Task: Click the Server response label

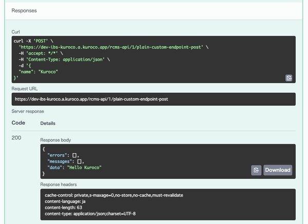Action: pos(28,111)
